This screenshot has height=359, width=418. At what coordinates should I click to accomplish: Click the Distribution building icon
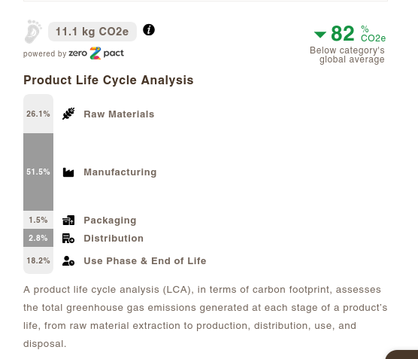click(x=68, y=238)
